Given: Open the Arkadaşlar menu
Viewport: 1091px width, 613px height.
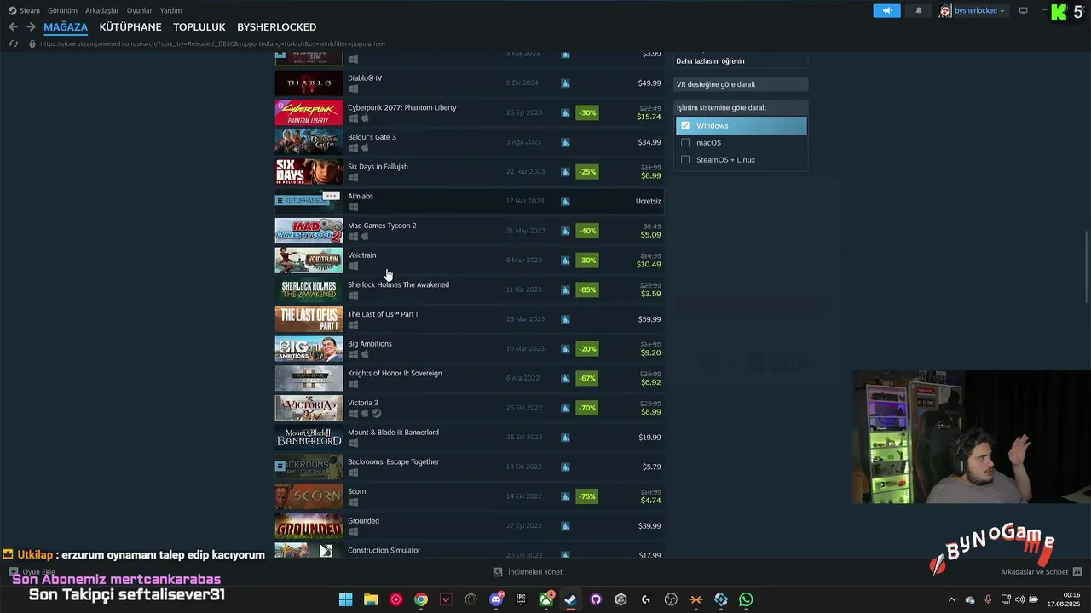Looking at the screenshot, I should click(x=102, y=11).
